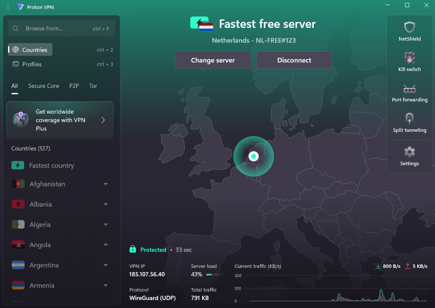Screen dimensions: 435x308
Task: Open the Port forwarding router icon
Action: (x=410, y=89)
